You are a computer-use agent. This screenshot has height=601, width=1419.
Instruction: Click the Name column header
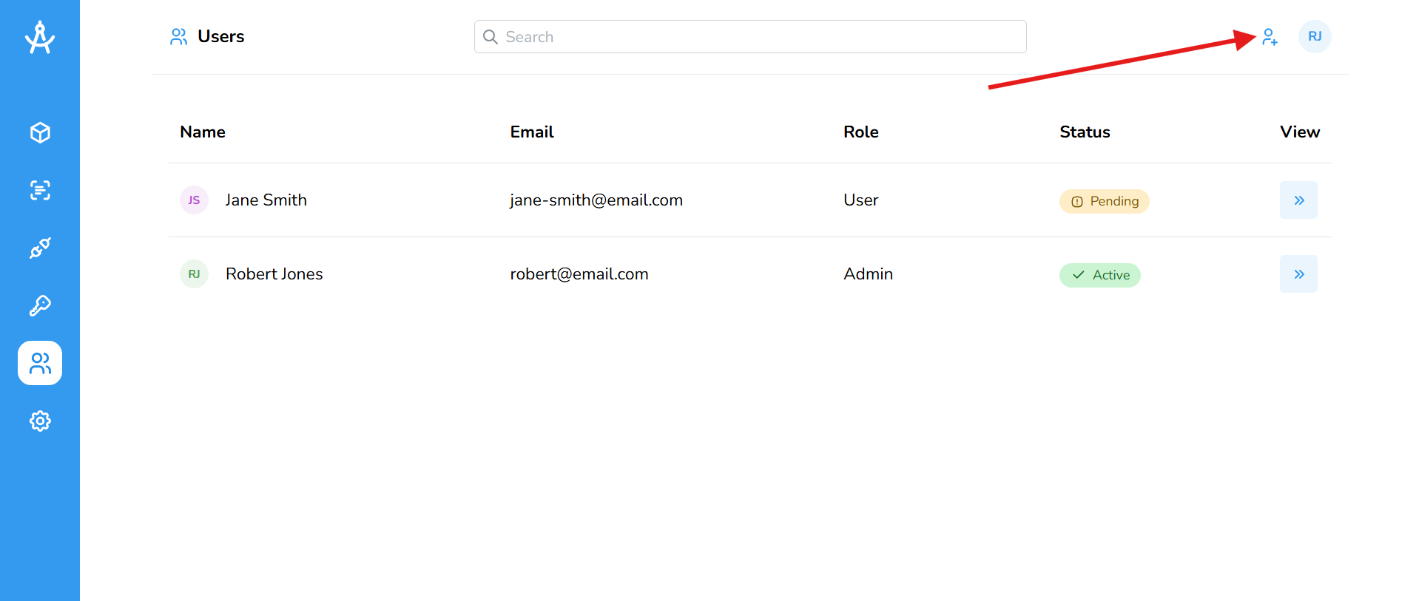(203, 132)
